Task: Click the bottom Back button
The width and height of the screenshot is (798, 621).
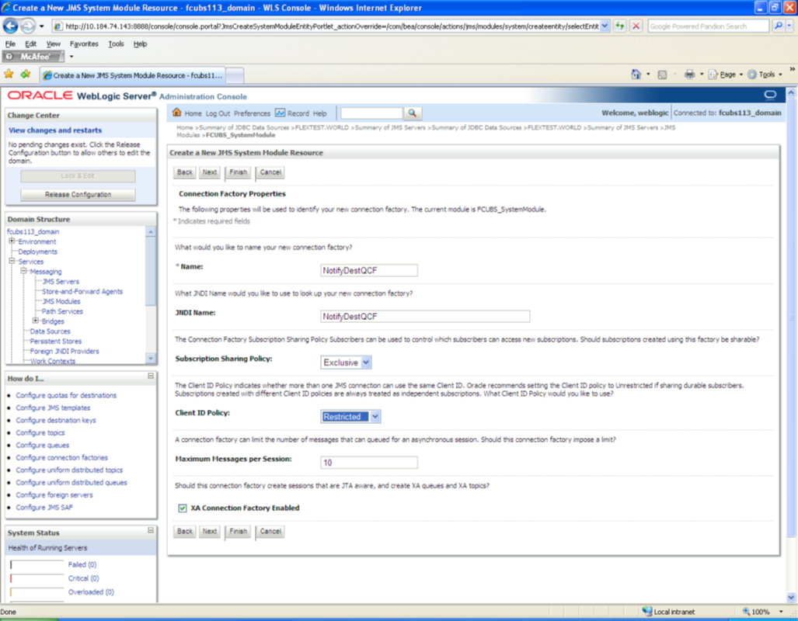Action: pos(185,531)
